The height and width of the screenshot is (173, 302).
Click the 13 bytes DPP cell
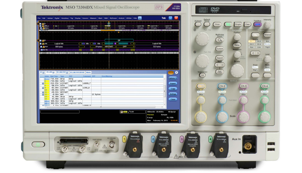coord(96,94)
